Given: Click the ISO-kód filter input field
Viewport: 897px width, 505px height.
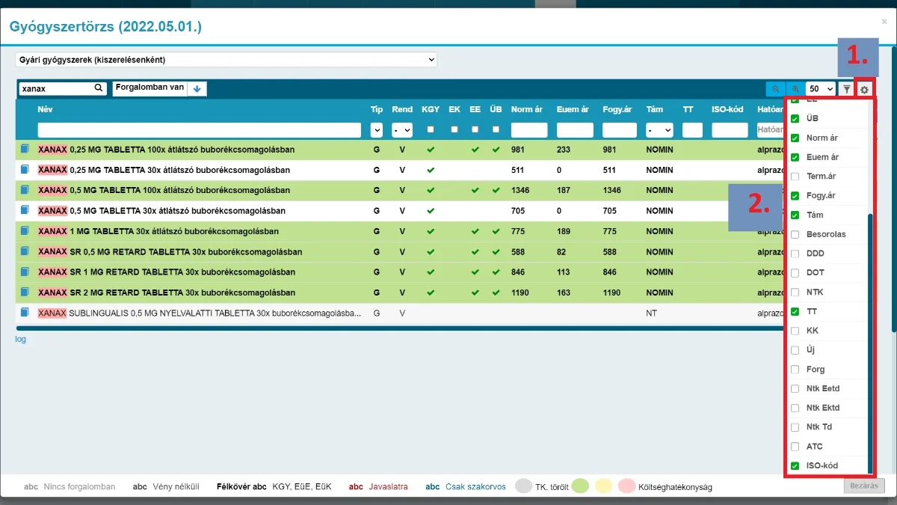Looking at the screenshot, I should [730, 129].
